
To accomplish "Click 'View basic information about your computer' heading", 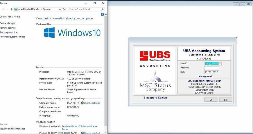I will (64, 18).
